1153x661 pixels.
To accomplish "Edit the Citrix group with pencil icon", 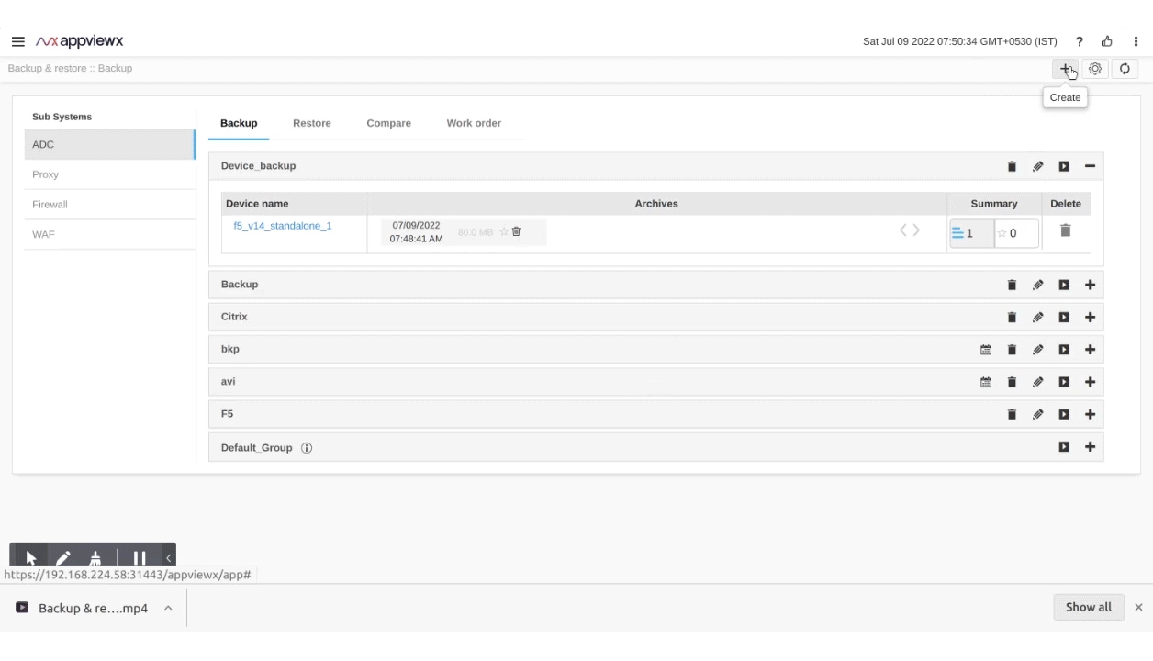I will tap(1037, 318).
